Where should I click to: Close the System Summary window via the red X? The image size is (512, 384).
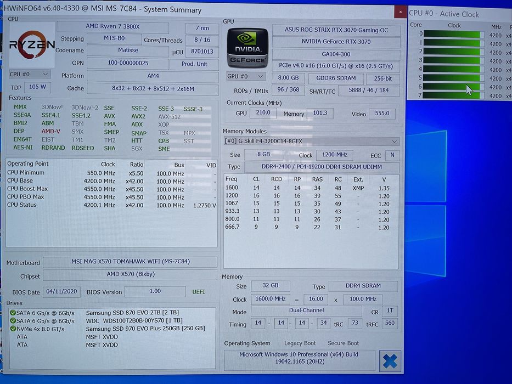click(400, 12)
